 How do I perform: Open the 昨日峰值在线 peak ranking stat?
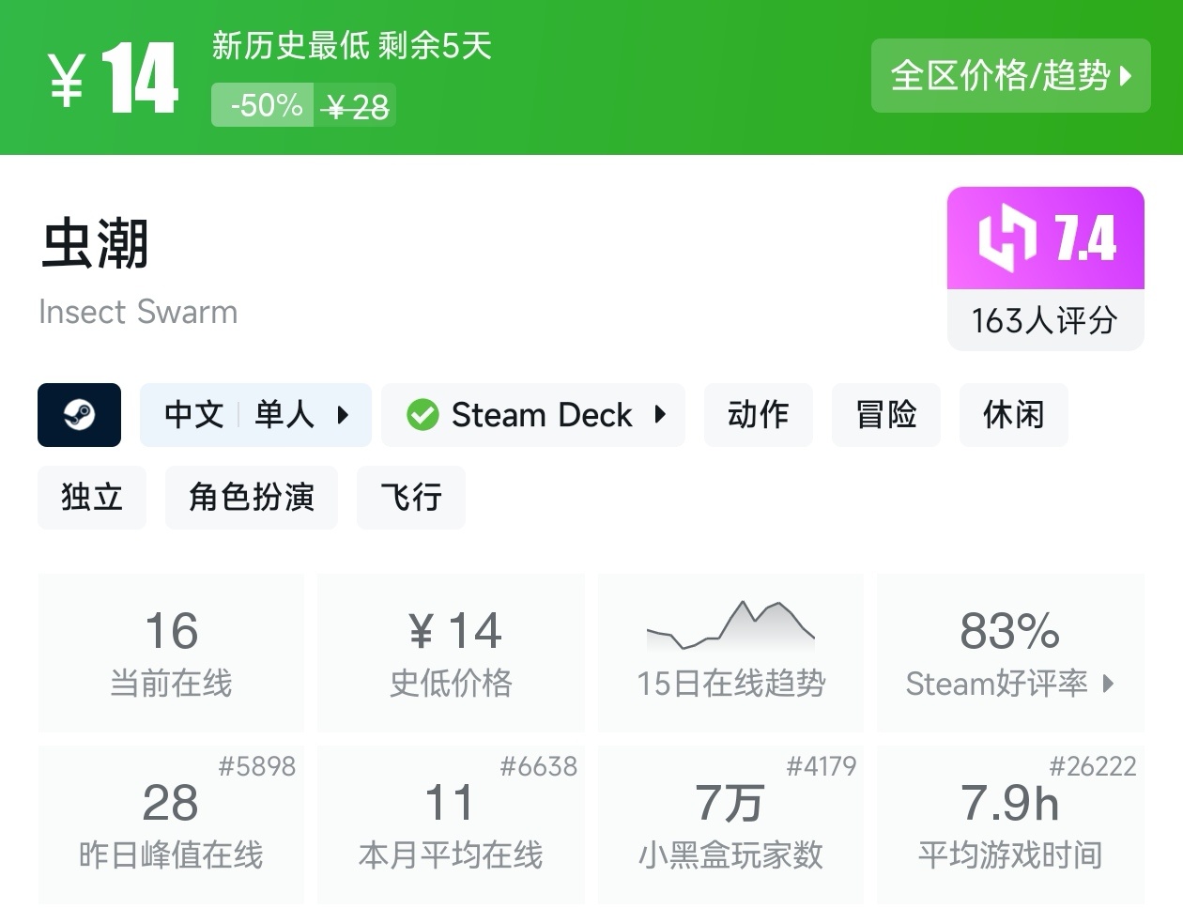[171, 824]
